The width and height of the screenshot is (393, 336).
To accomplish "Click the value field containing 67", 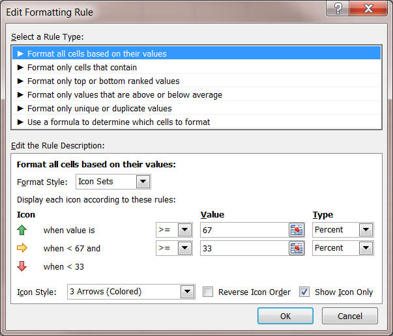I will click(x=243, y=230).
